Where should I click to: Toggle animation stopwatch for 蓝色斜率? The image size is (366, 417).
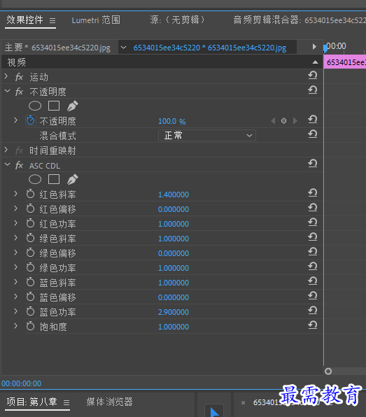31,282
